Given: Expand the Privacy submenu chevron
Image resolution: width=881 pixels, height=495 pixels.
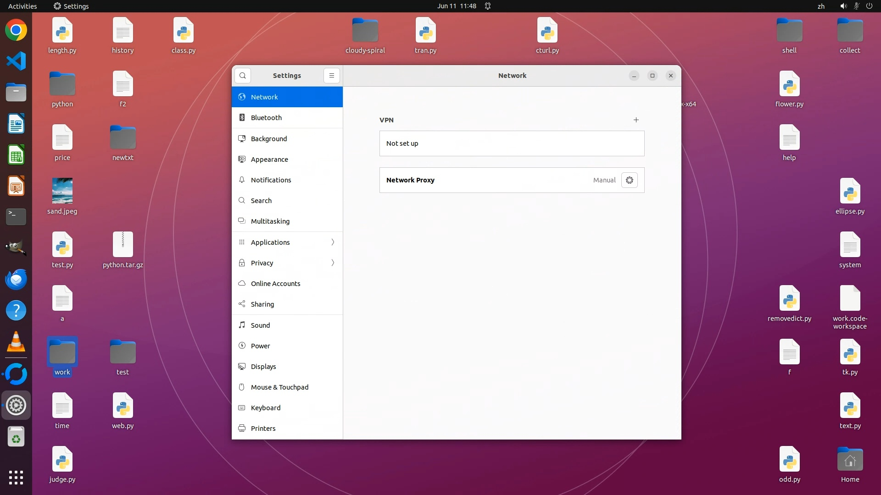Looking at the screenshot, I should [333, 263].
